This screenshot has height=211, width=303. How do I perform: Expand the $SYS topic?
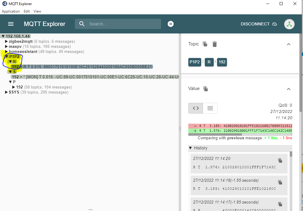(6, 92)
